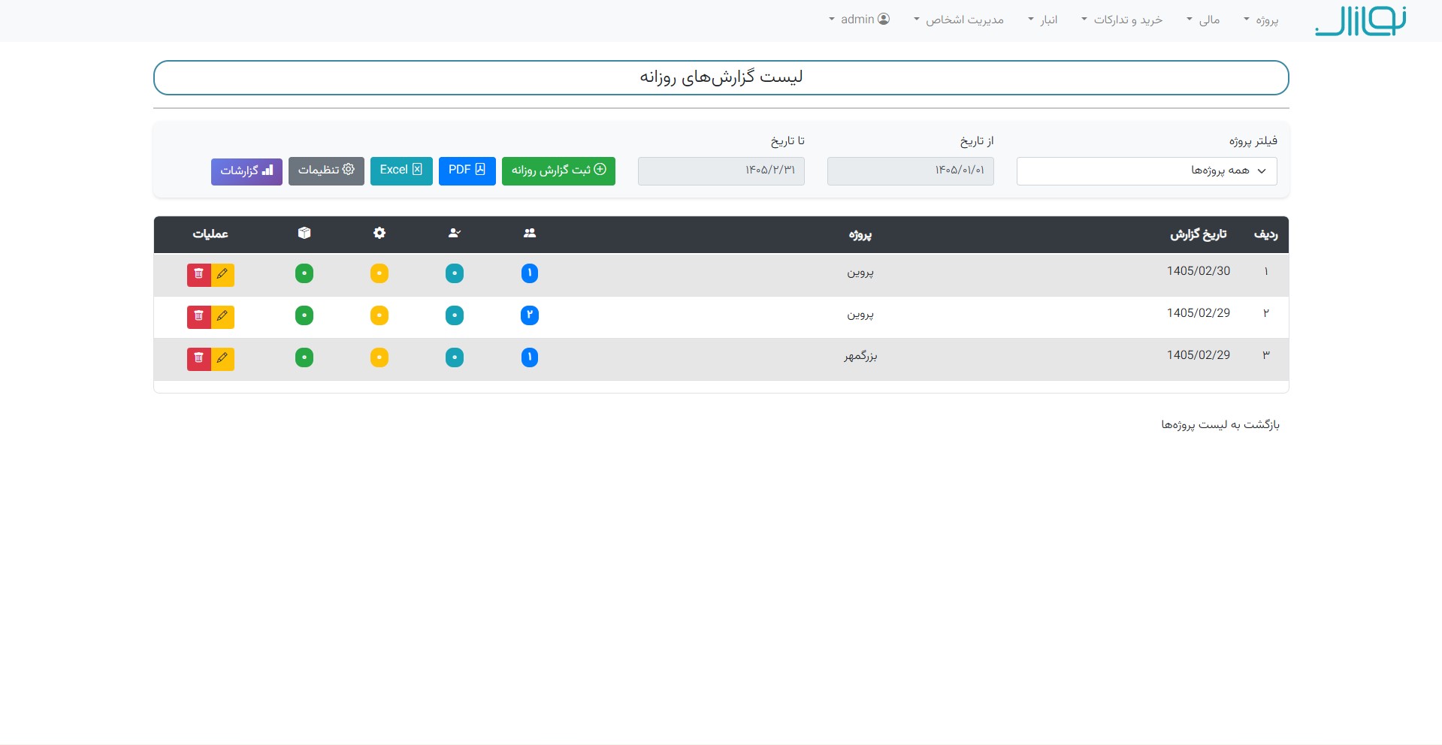Click the پروژه column header

(860, 234)
